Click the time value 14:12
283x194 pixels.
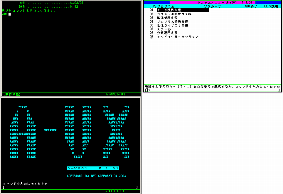(x=74, y=6)
